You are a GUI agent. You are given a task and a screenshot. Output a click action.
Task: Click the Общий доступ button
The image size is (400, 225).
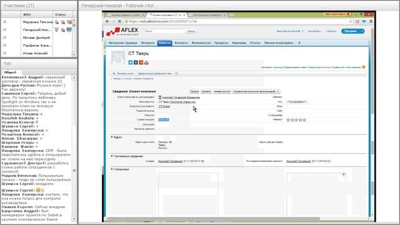pos(222,91)
